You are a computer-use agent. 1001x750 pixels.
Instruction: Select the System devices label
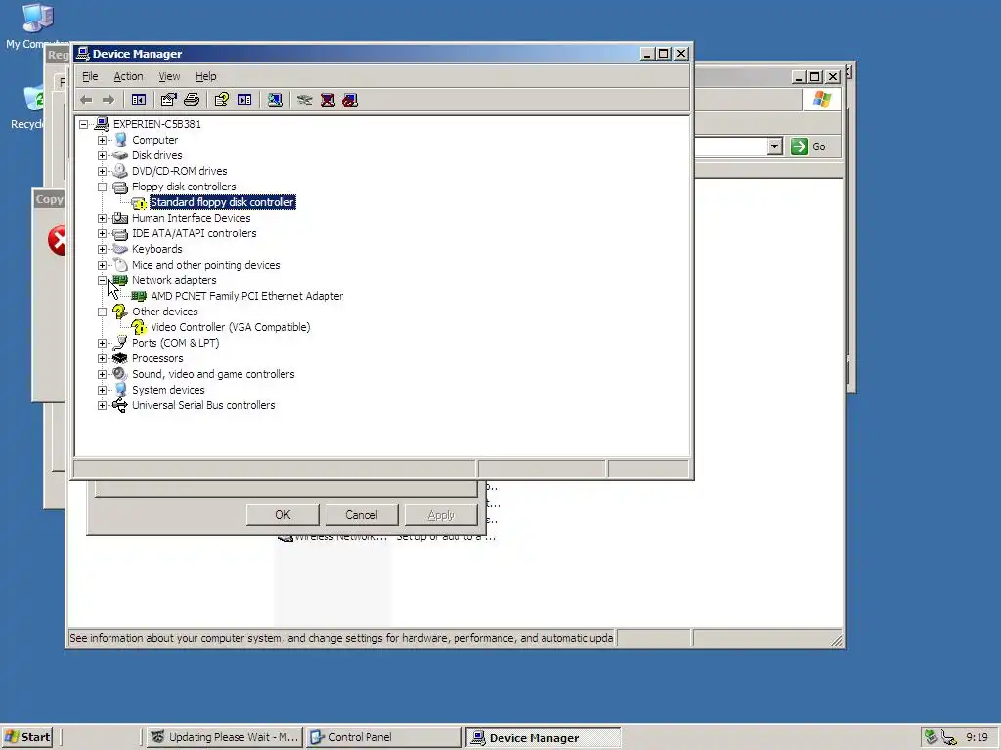pos(168,390)
